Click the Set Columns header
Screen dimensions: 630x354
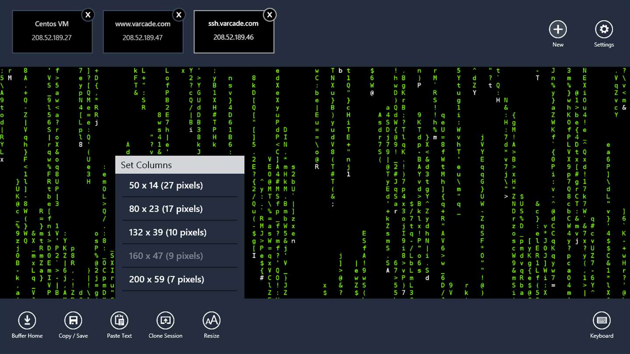point(180,165)
